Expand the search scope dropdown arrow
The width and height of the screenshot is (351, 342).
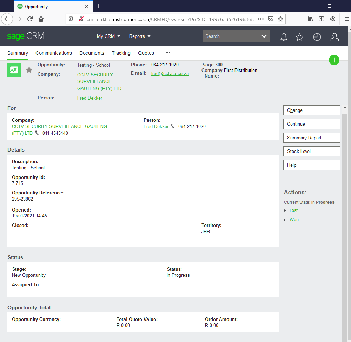tap(264, 36)
